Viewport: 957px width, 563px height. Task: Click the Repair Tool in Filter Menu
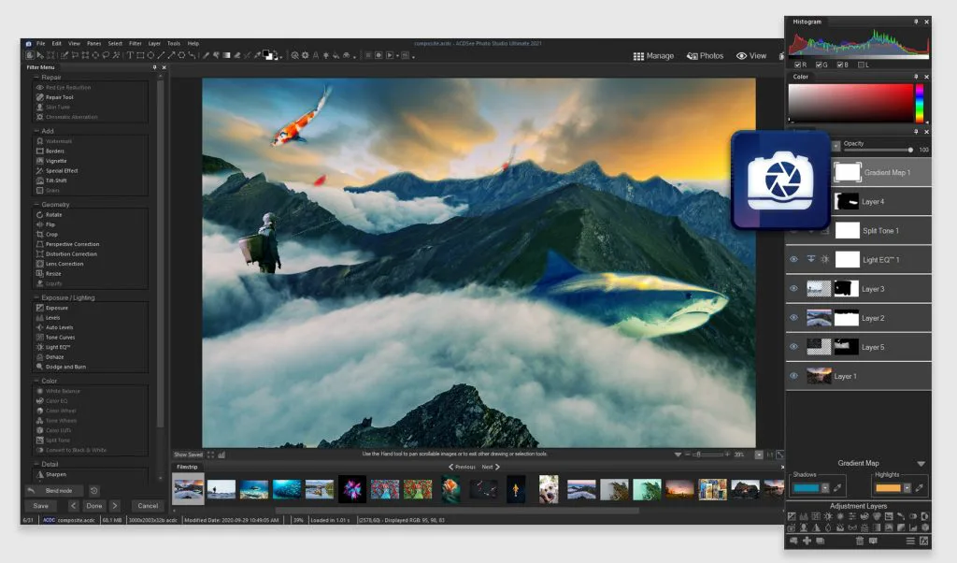pyautogui.click(x=59, y=97)
